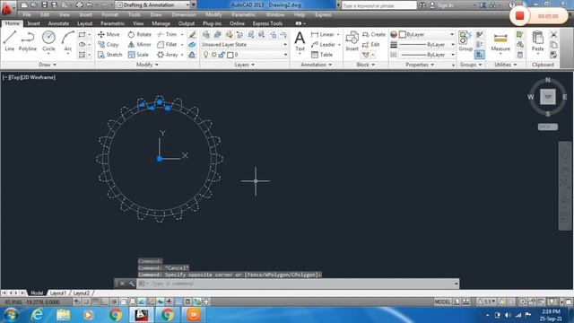
Task: Click the layer 0 color swatch
Action: pos(230,55)
